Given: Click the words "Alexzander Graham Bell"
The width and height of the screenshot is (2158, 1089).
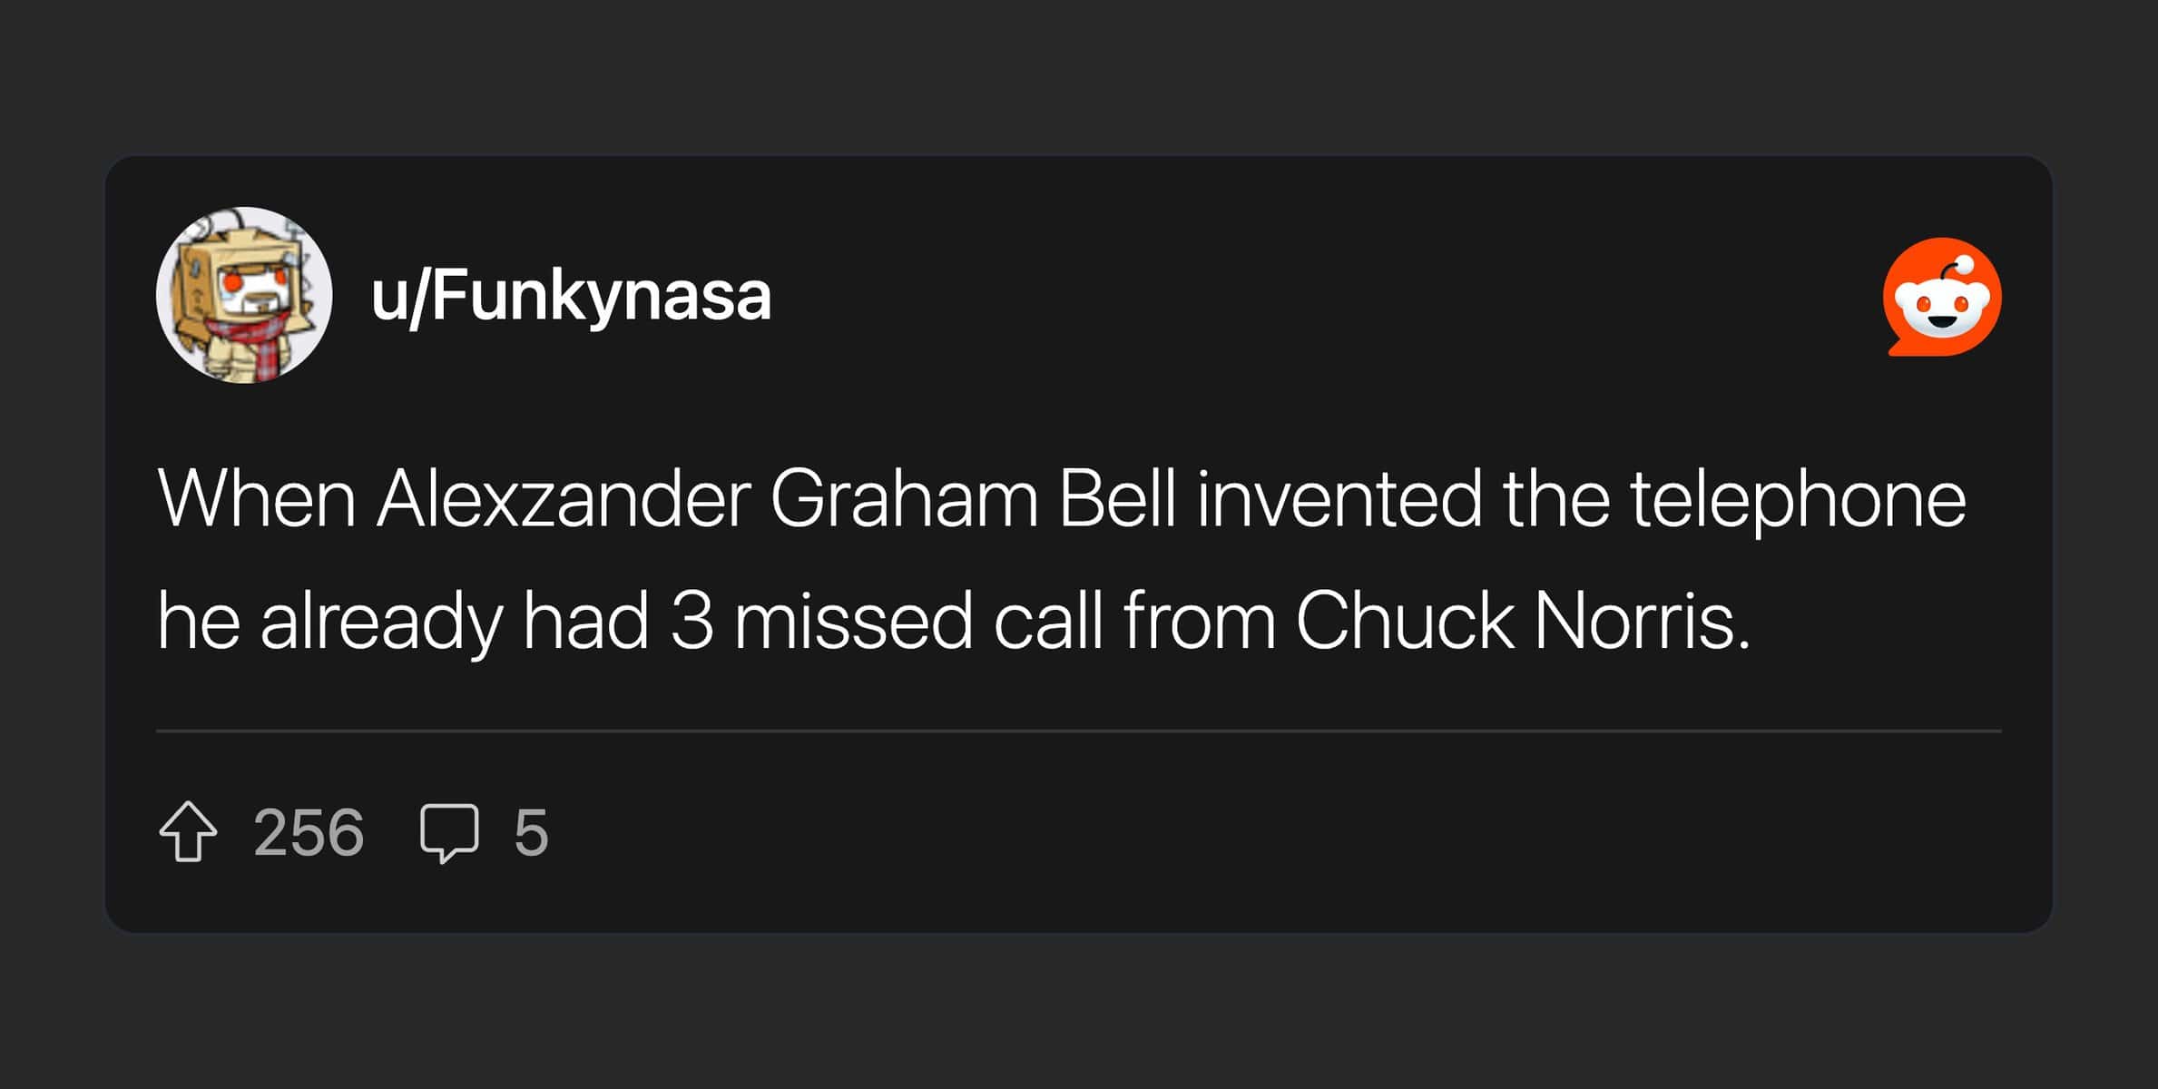Looking at the screenshot, I should [x=775, y=498].
